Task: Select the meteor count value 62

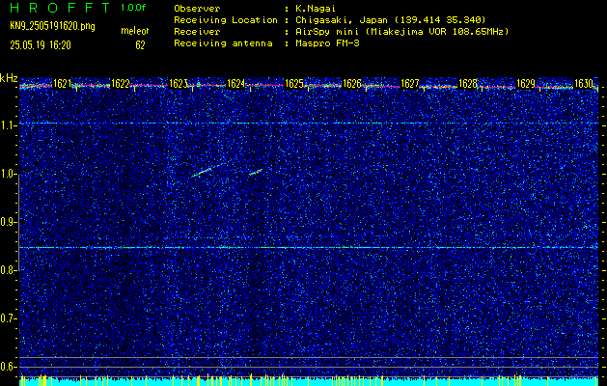Action: [x=140, y=45]
